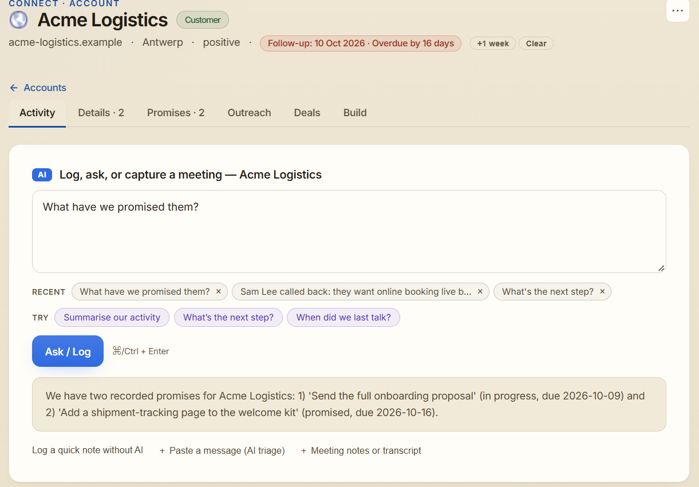Switch to the Outreach tab
699x487 pixels.
pos(249,113)
